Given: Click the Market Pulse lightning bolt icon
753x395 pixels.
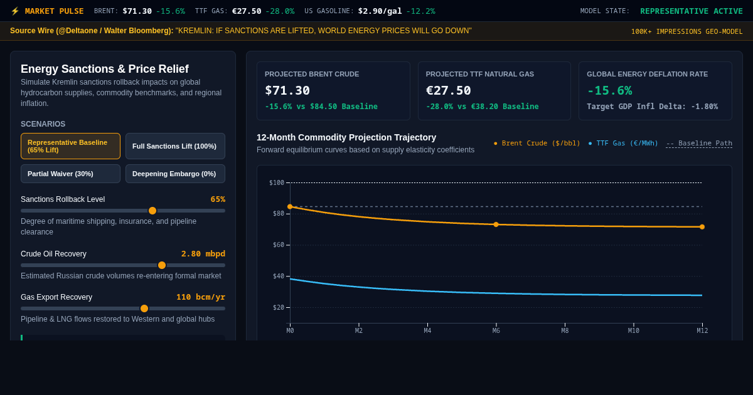Looking at the screenshot, I should tap(15, 11).
